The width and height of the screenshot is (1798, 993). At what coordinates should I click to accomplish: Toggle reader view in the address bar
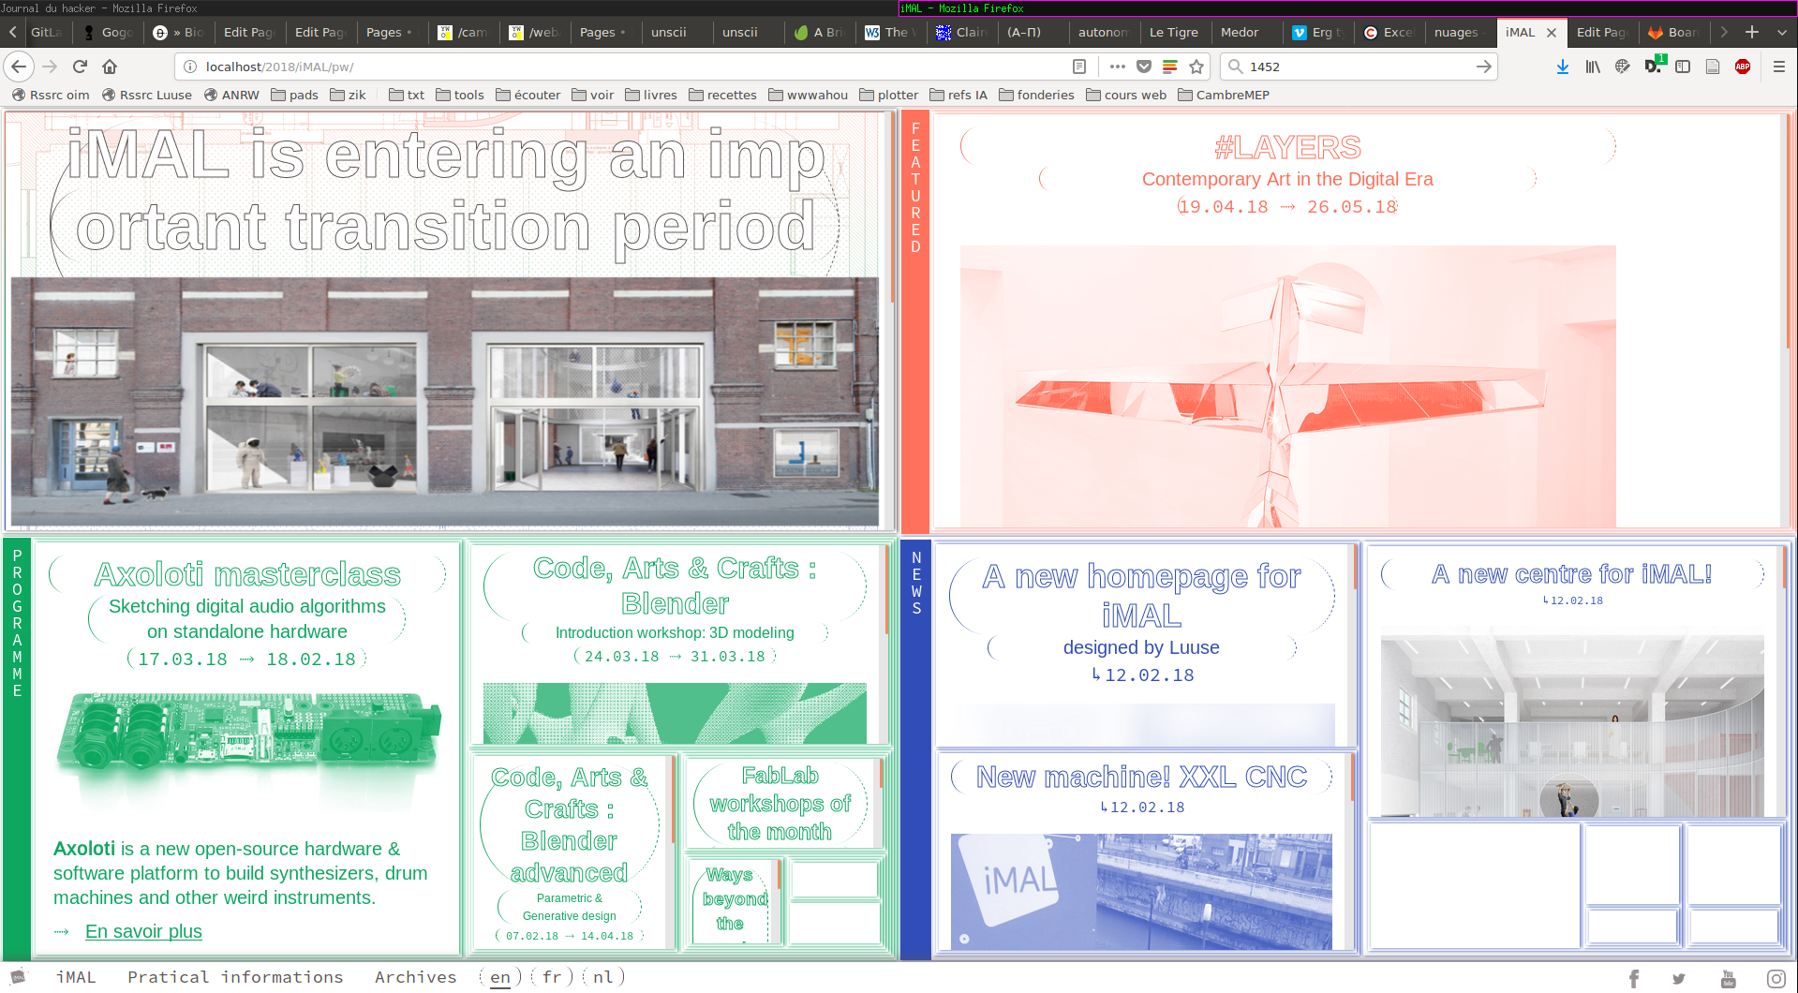click(x=1079, y=67)
